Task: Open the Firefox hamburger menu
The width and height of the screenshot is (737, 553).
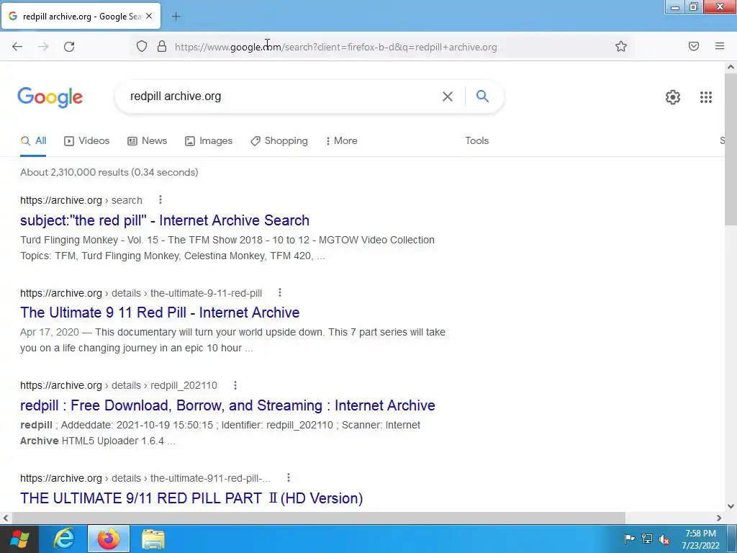Action: pos(720,46)
